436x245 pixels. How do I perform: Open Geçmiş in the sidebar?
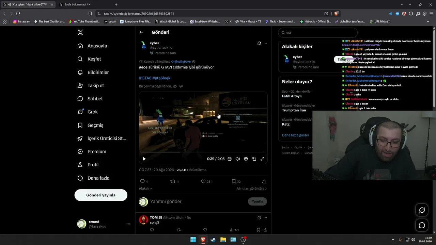coord(90,125)
